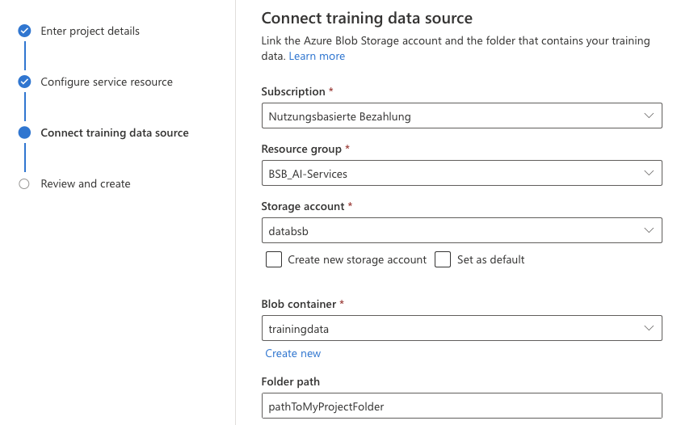
Task: Open the Learn more link
Action: click(317, 56)
